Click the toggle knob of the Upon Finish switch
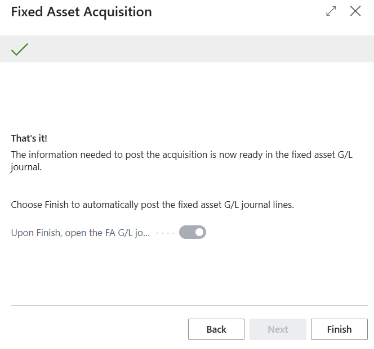The height and width of the screenshot is (349, 374). point(199,232)
